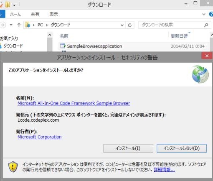Close the security warning dialog
This screenshot has height=181, width=213.
(x=207, y=56)
